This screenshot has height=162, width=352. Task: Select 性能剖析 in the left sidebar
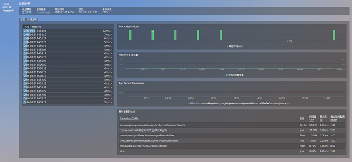coord(8,11)
